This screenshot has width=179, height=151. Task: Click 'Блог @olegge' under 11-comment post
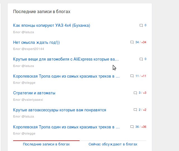24,83
